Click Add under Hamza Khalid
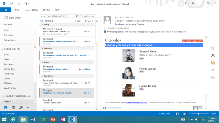The height and width of the screenshot is (123, 219). point(141,89)
